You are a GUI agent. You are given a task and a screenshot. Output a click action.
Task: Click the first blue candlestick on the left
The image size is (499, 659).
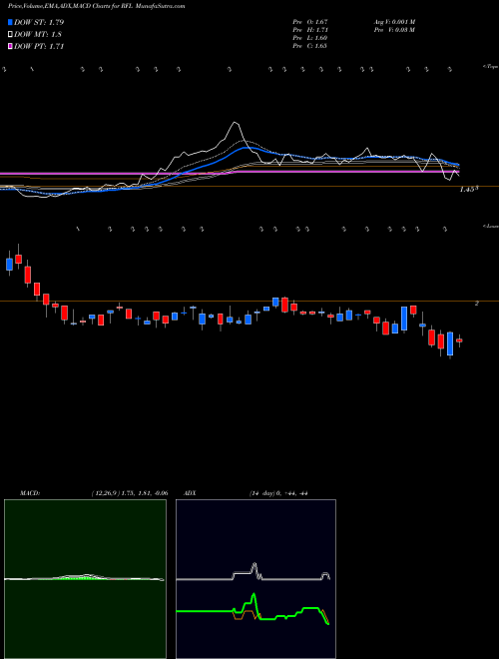pos(9,264)
